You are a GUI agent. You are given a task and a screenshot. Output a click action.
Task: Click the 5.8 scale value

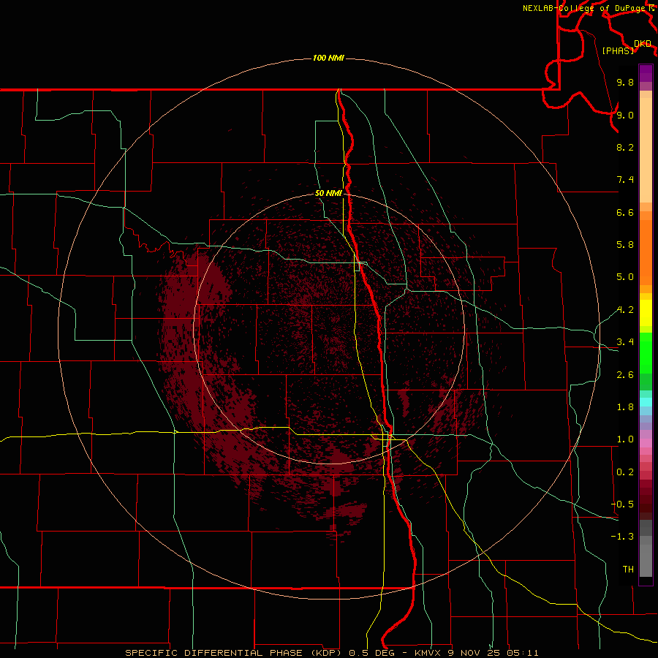[x=625, y=244]
